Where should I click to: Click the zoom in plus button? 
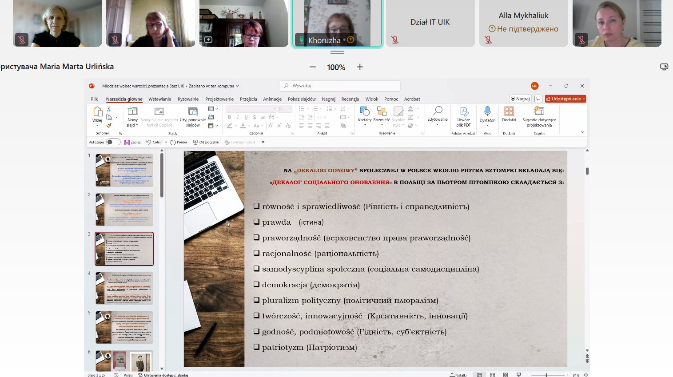[x=360, y=67]
